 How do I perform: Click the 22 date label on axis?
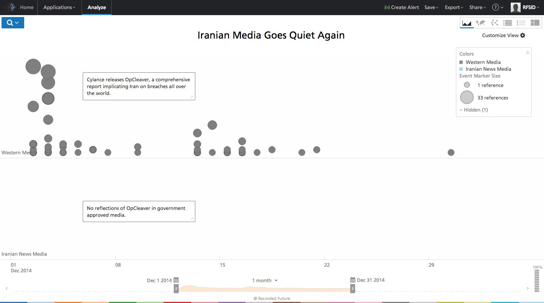coord(327,265)
